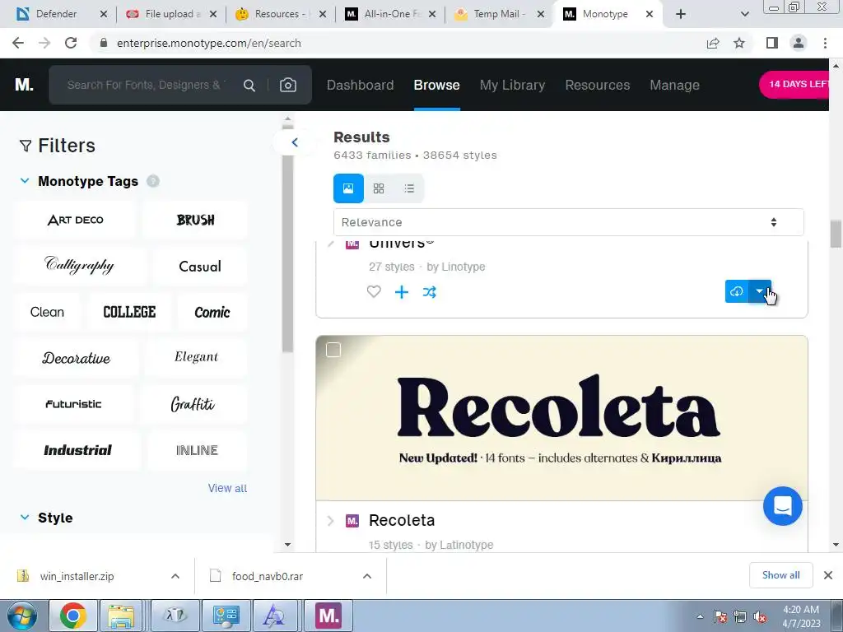Bookmark this page with the star
The height and width of the screenshot is (632, 843).
(x=739, y=43)
